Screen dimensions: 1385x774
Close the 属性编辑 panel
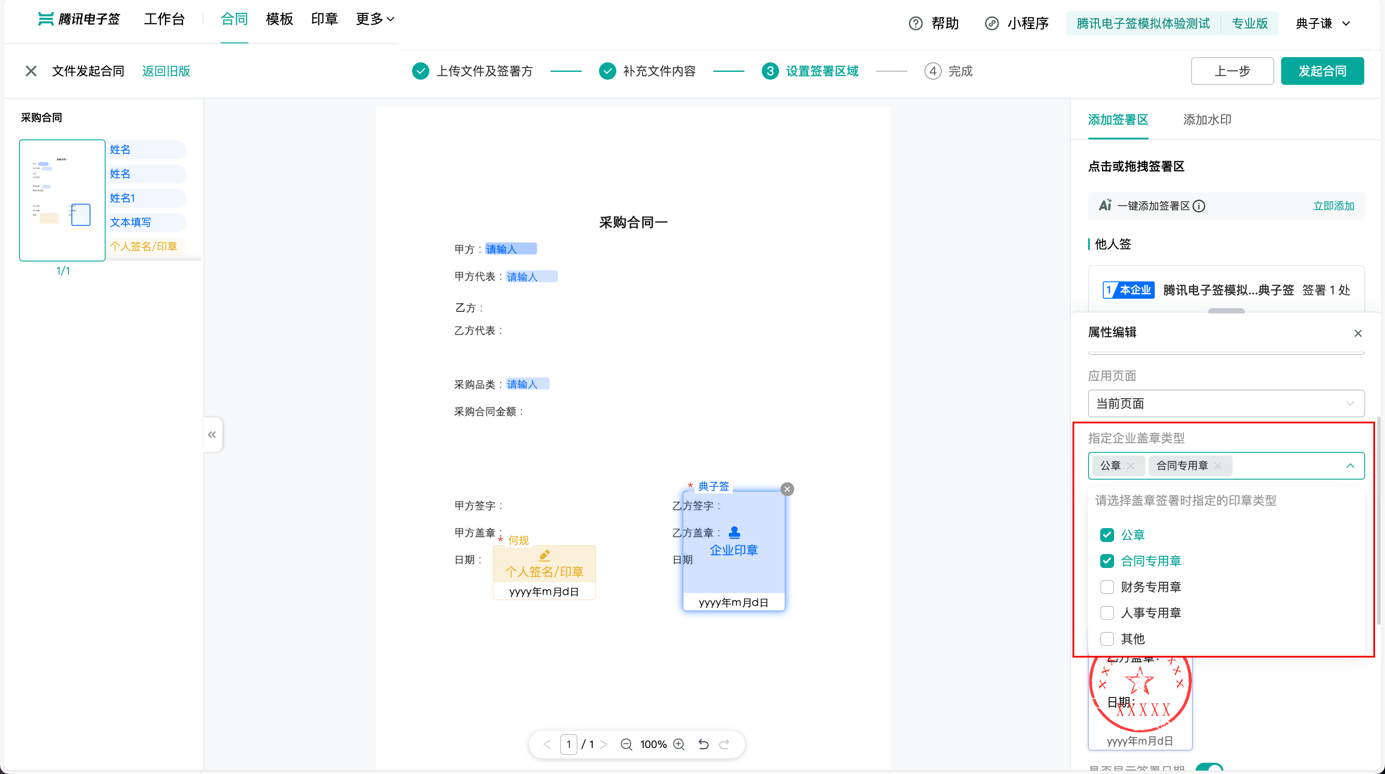tap(1358, 333)
